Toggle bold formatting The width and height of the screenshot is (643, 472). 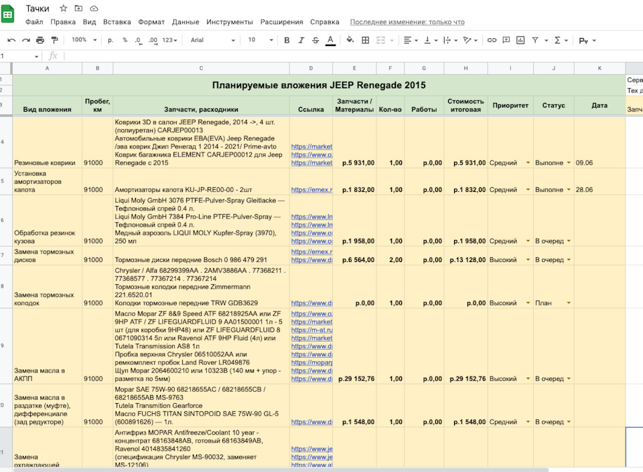(287, 40)
